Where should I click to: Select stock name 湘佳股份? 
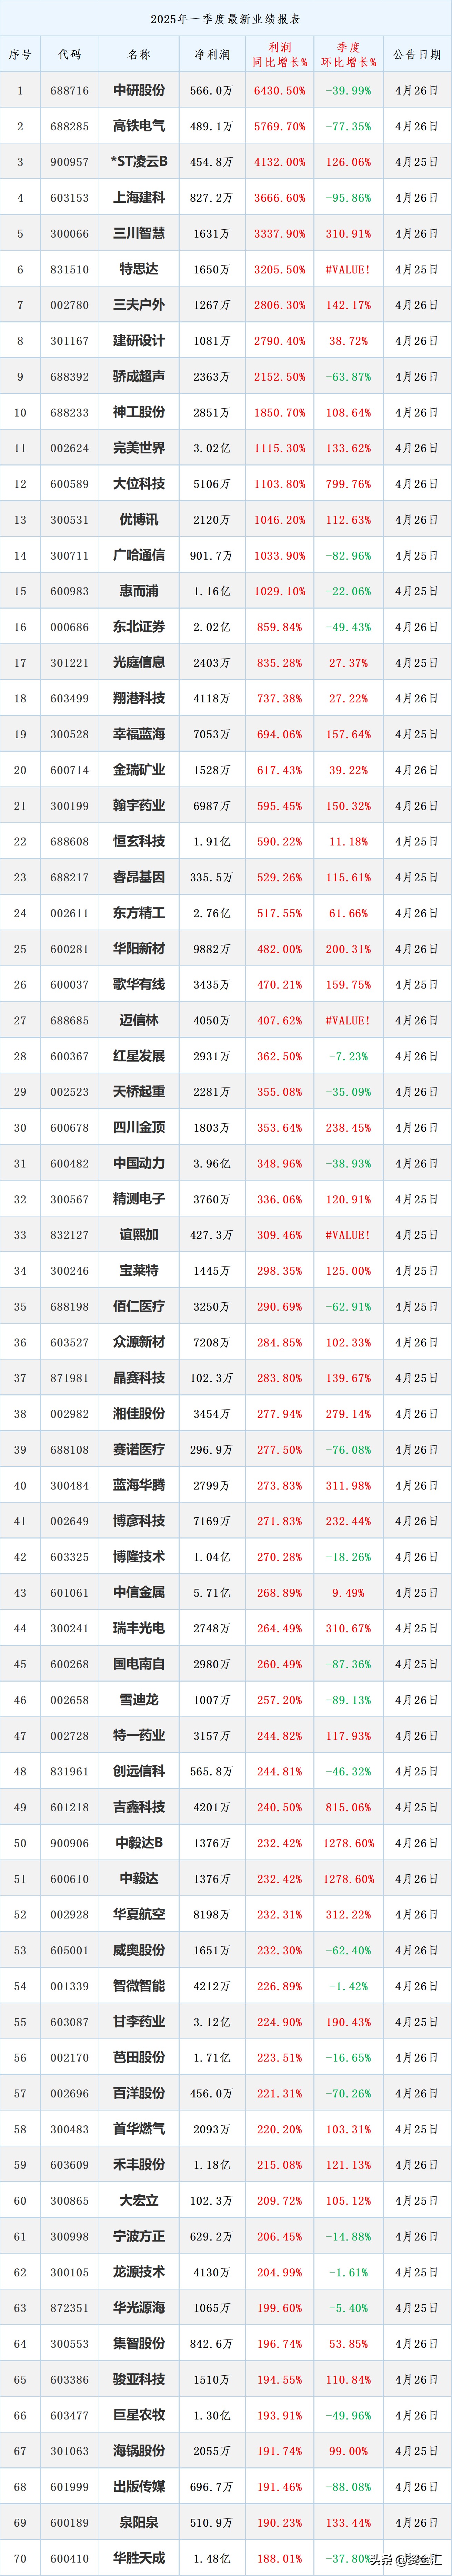139,1414
